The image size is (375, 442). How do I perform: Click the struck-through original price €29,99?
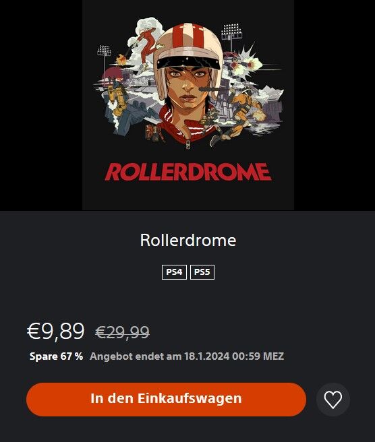pyautogui.click(x=123, y=332)
